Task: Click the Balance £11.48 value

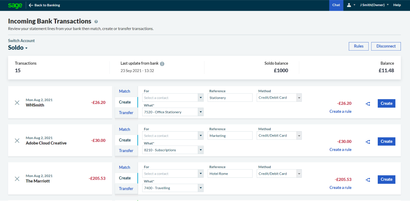Action: [x=386, y=70]
